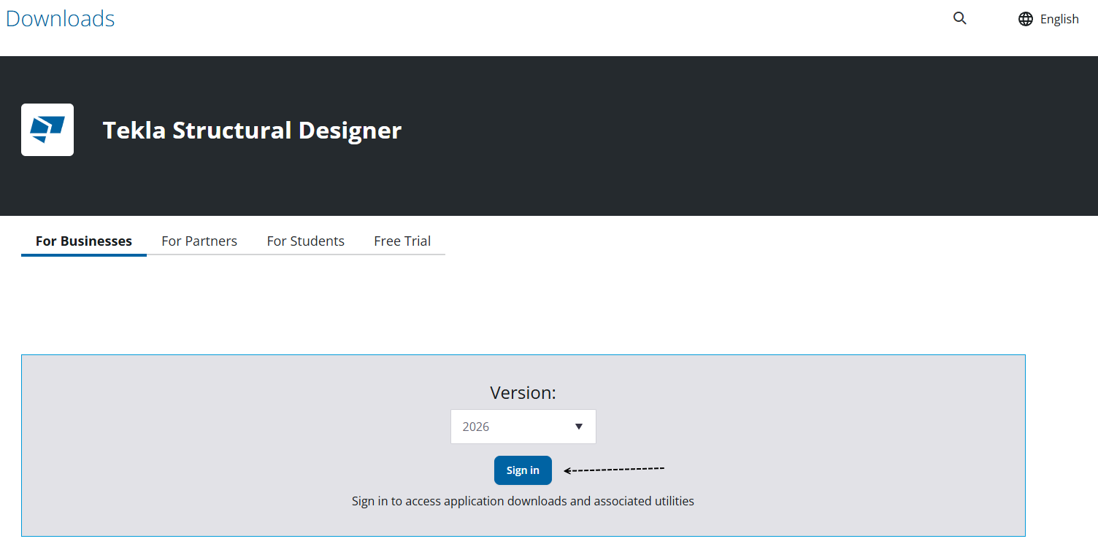Click the Tekla Structural Designer heading
Image resolution: width=1098 pixels, height=544 pixels.
[x=253, y=131]
